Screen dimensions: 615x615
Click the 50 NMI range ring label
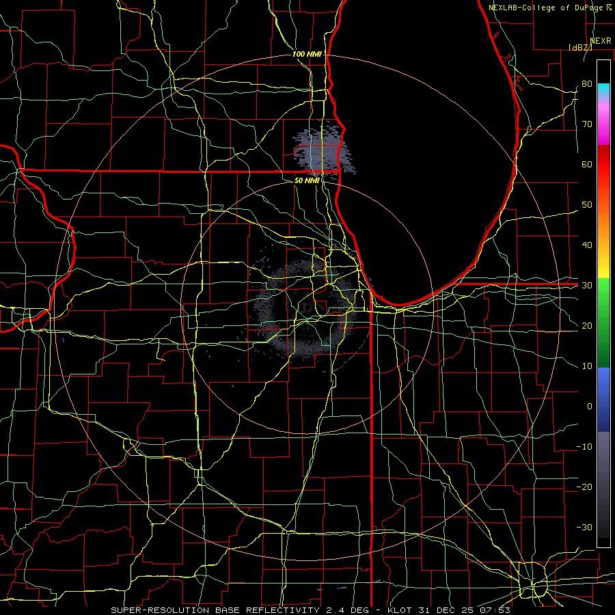(x=307, y=180)
